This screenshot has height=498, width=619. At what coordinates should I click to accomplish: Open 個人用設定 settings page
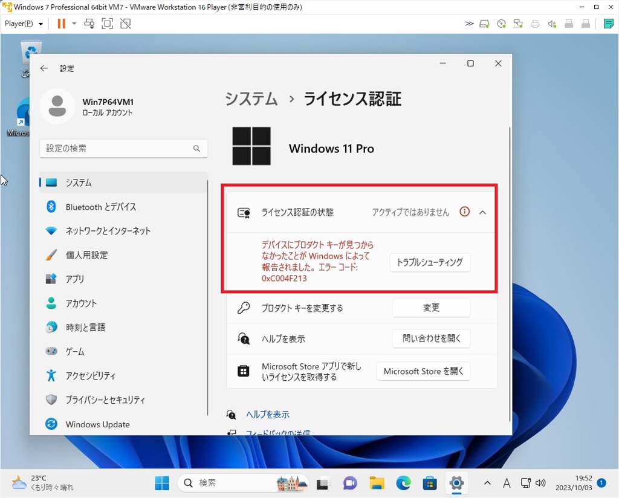[x=123, y=255]
